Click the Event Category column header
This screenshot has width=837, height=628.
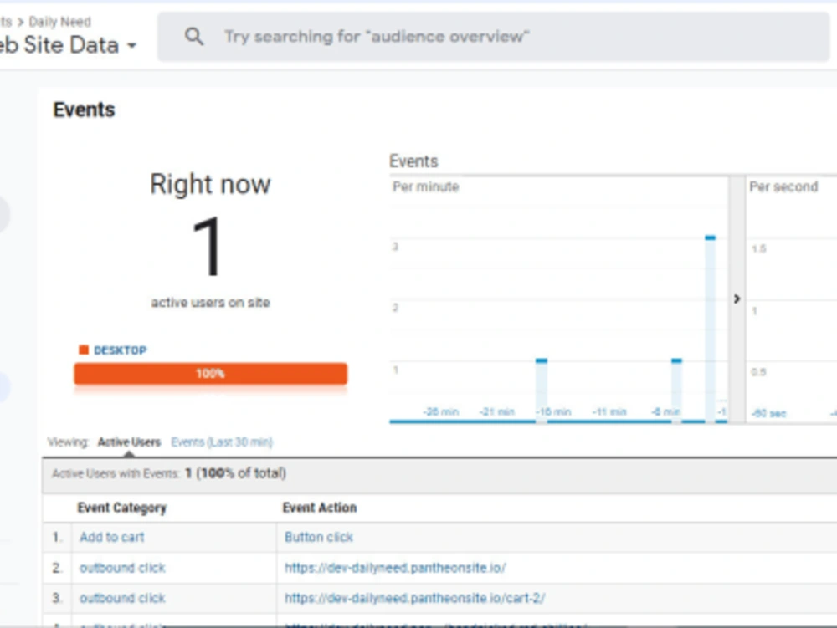(x=121, y=508)
